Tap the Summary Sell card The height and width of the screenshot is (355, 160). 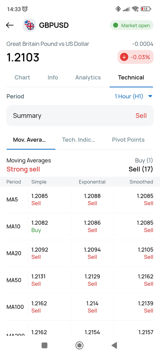tap(80, 115)
